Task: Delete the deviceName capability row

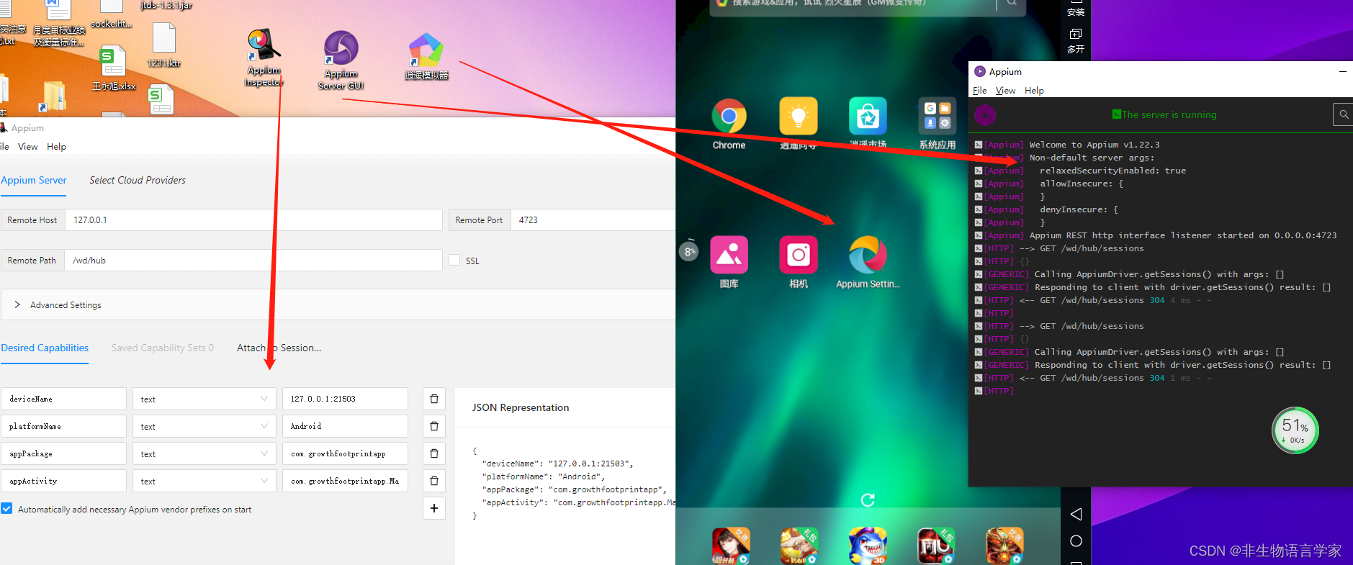Action: (434, 399)
